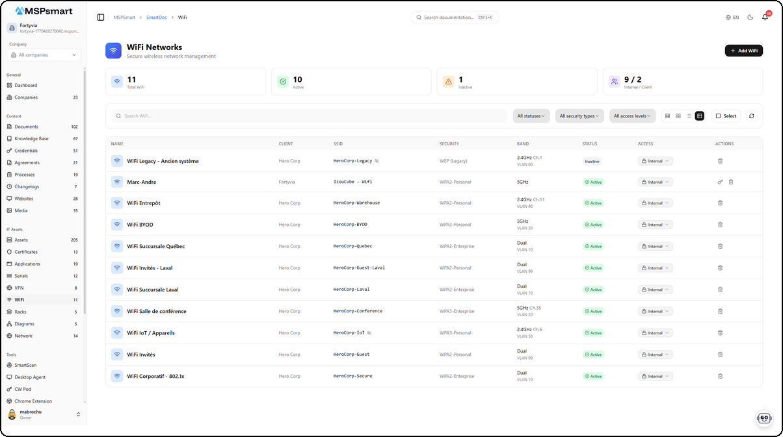Screen dimensions: 783x437
Task: Collapse the left navigation sidebar
Action: pyautogui.click(x=100, y=17)
